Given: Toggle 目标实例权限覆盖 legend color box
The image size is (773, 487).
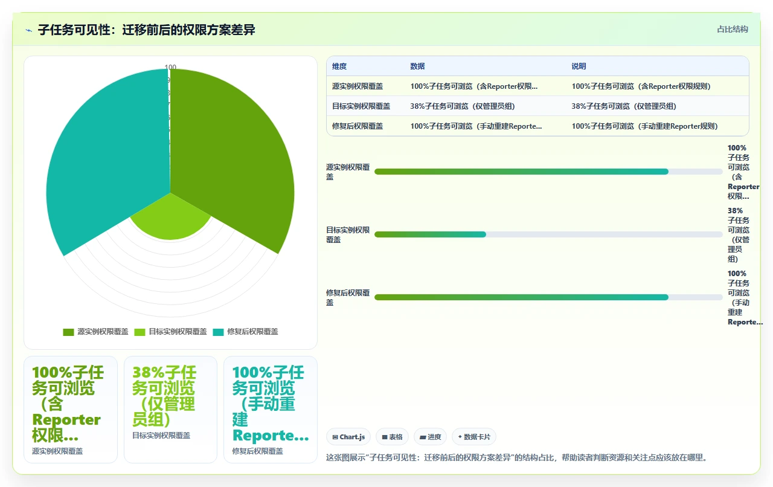Looking at the screenshot, I should click(140, 332).
